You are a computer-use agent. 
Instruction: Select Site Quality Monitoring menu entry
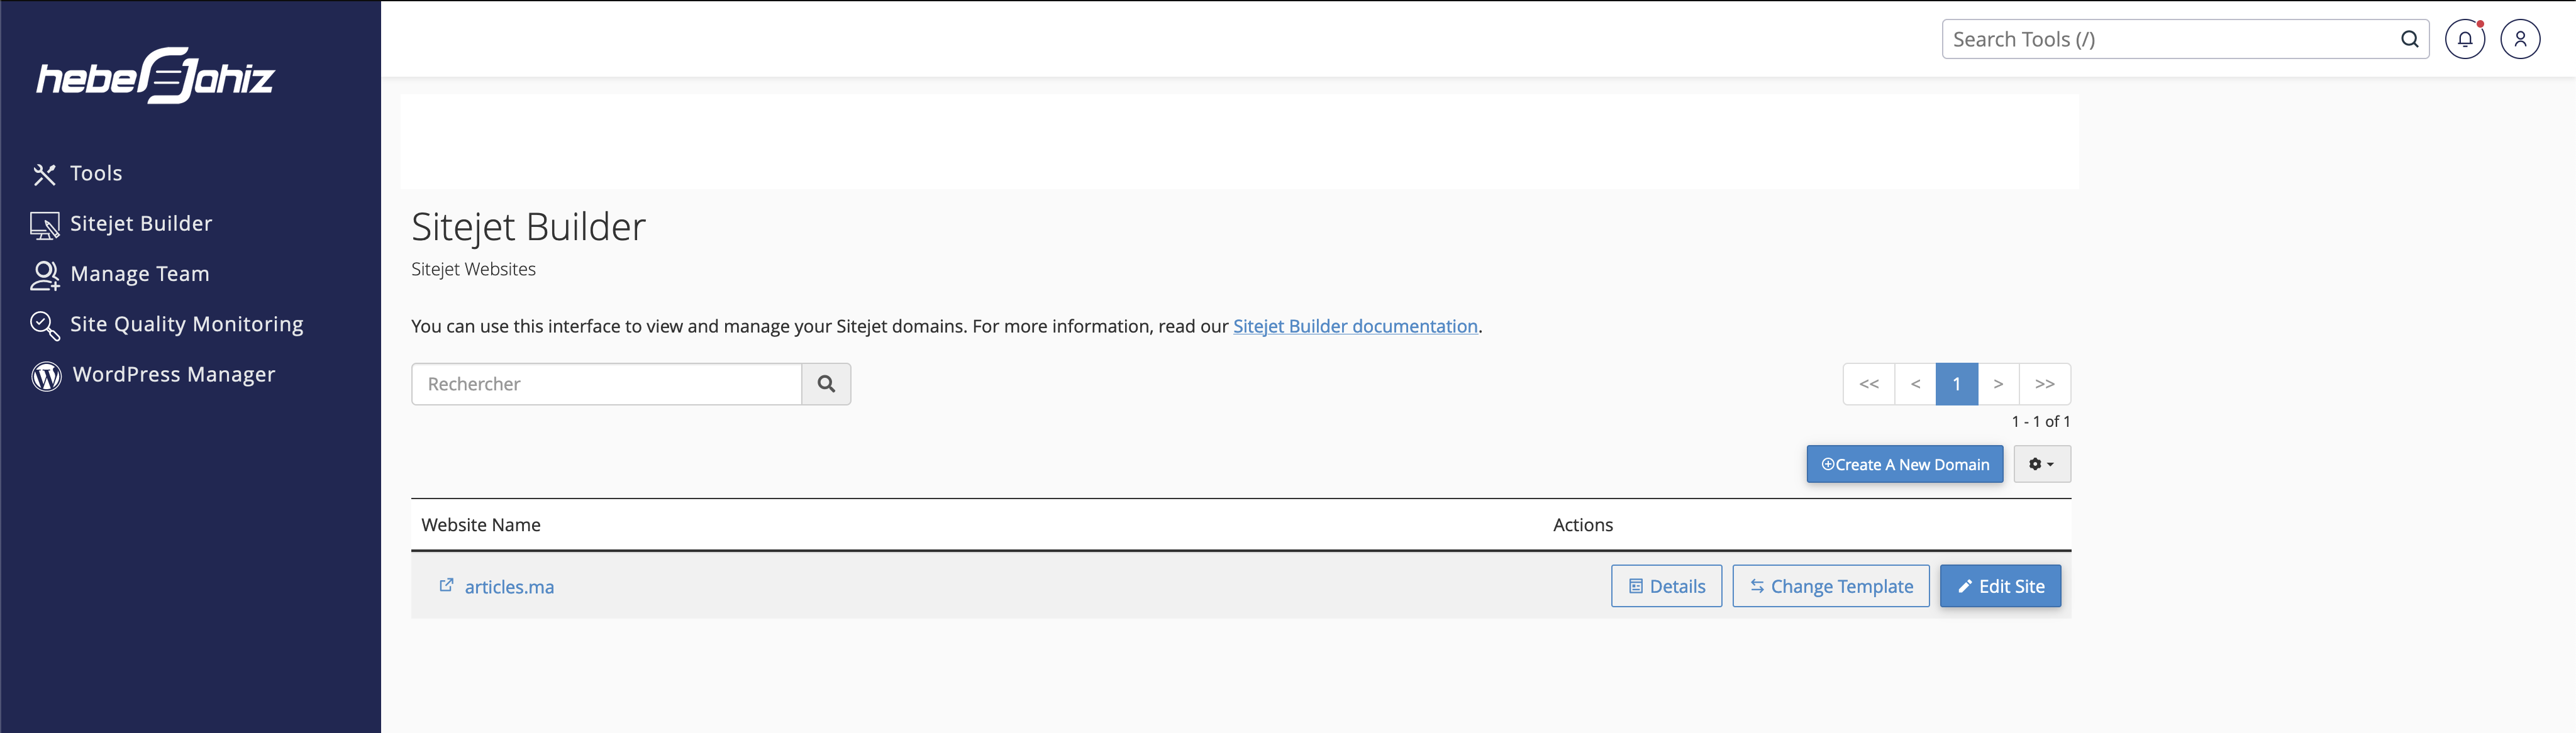coord(187,324)
